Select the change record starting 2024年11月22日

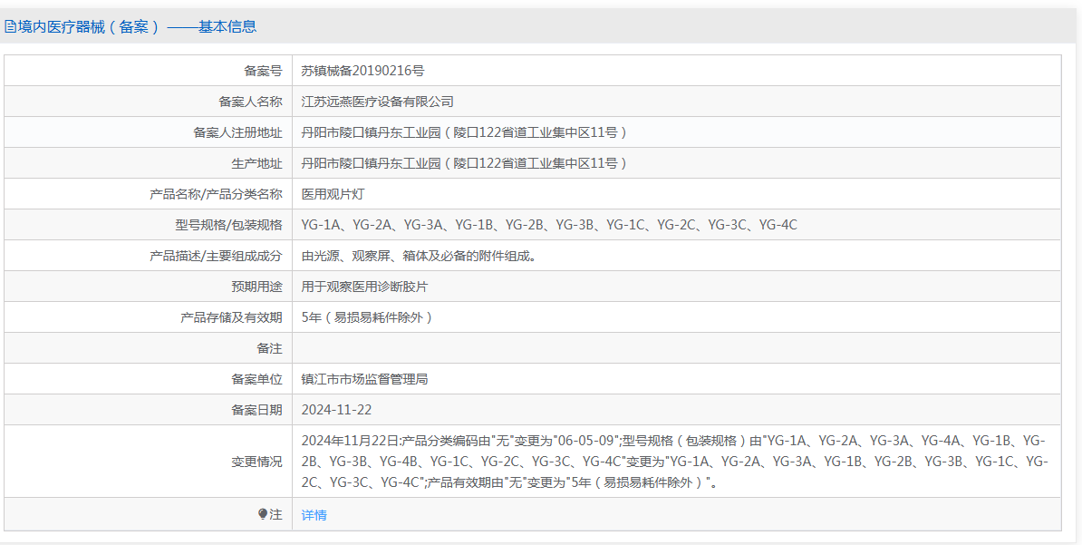(x=675, y=462)
